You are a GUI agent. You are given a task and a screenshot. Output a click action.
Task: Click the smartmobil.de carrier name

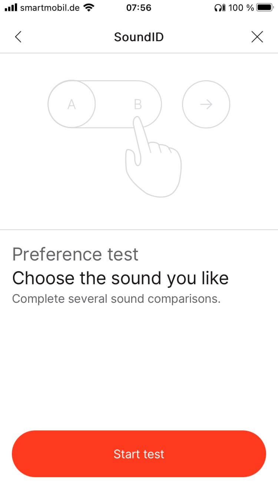(x=50, y=8)
